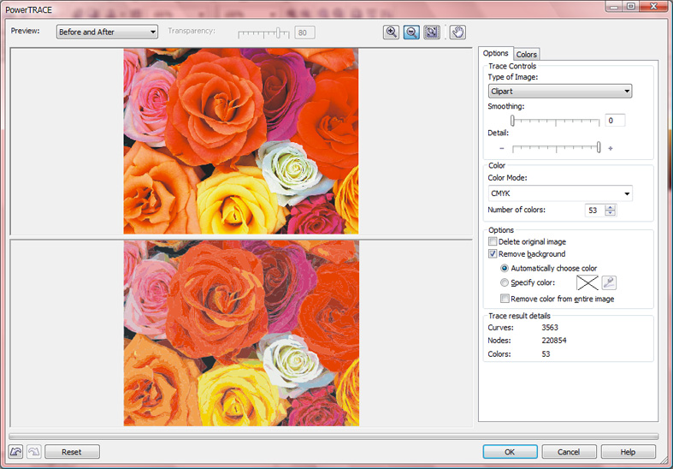
Task: Select the Pan hand tool
Action: click(458, 32)
